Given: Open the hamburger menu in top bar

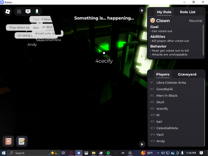Looking at the screenshot, I should [x=19, y=12].
